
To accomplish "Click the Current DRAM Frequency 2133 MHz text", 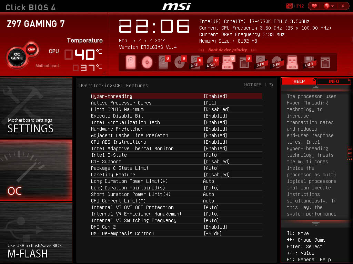I will tap(242, 34).
